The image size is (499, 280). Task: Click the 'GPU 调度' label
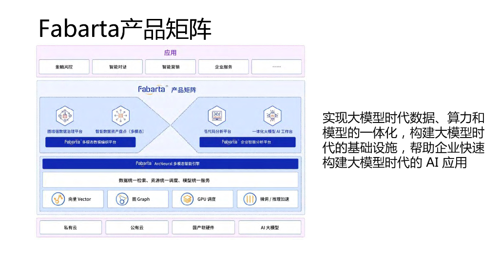207,199
